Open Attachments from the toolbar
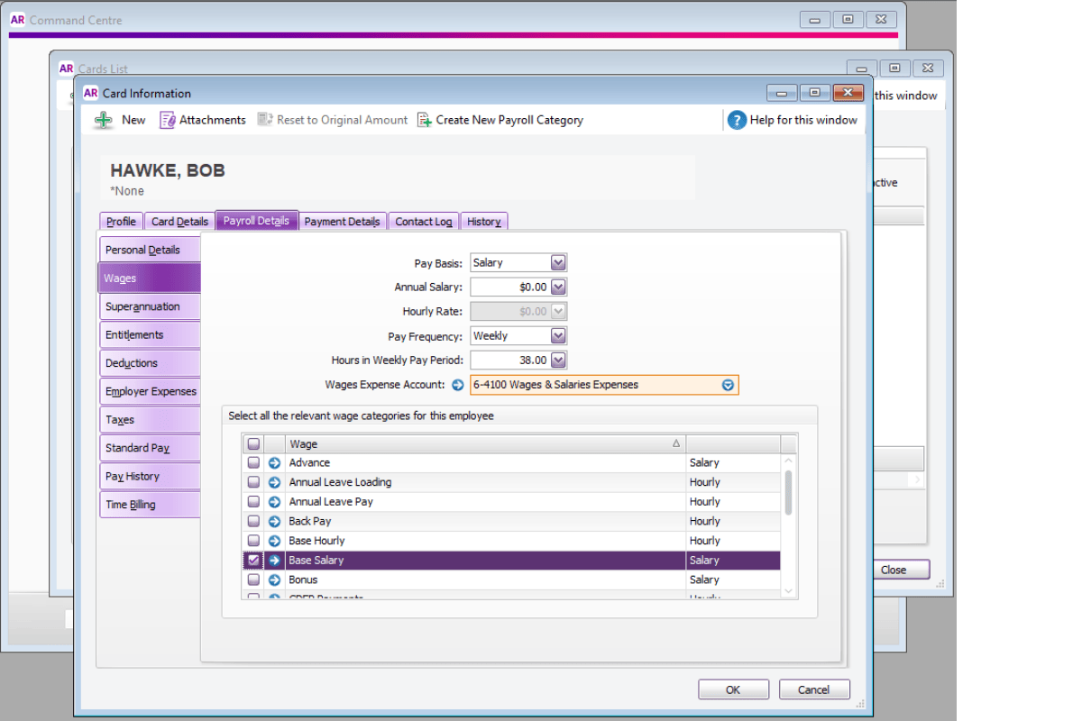The width and height of the screenshot is (1082, 721). point(168,119)
